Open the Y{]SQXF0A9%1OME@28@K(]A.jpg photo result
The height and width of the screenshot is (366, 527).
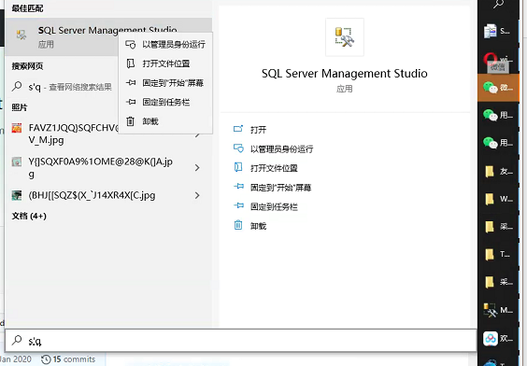tap(97, 167)
